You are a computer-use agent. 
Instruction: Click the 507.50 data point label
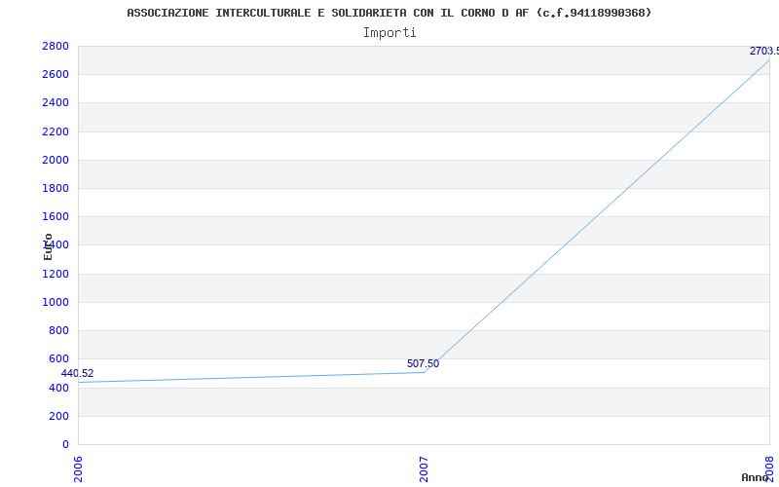tap(423, 363)
